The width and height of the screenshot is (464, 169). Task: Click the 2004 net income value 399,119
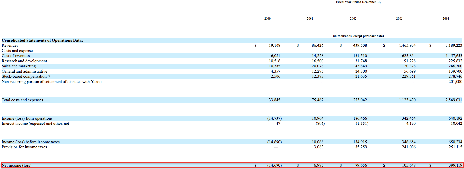pos(455,165)
